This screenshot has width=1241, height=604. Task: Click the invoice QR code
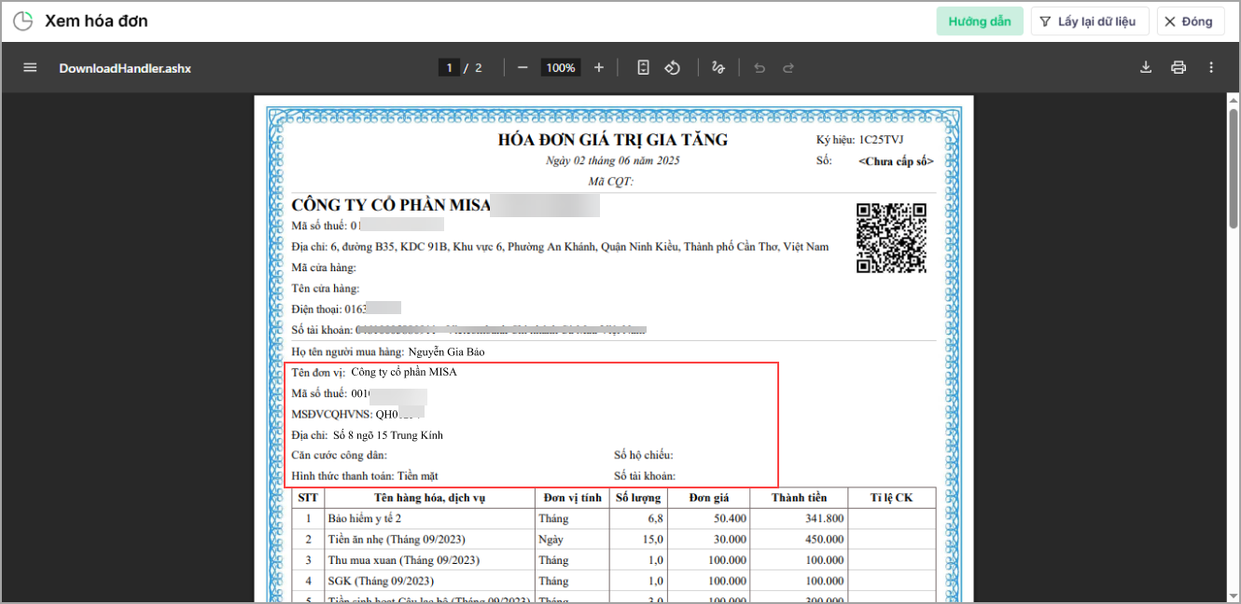click(891, 238)
